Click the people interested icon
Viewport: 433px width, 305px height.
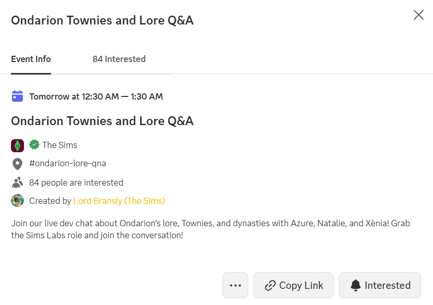coord(17,182)
